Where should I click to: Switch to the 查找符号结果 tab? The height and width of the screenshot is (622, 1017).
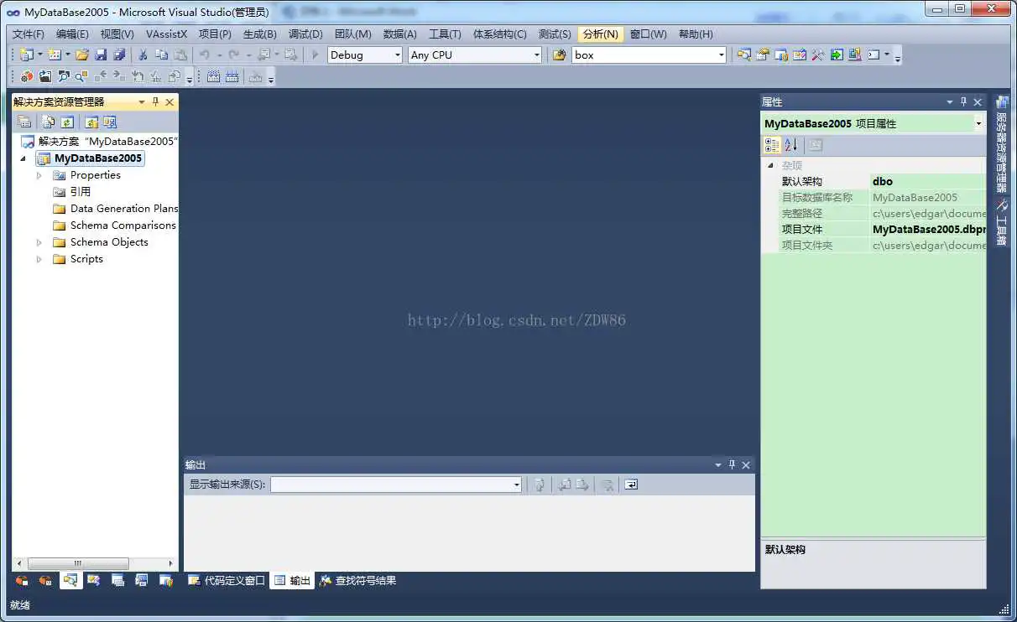357,580
